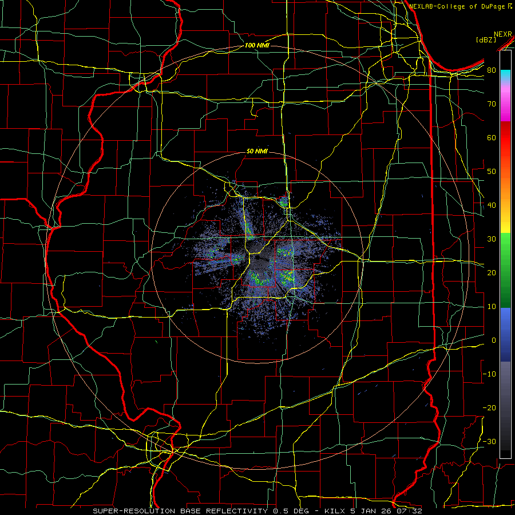Click the "KILX" radar site identifier
The image size is (515, 515).
coord(335,511)
